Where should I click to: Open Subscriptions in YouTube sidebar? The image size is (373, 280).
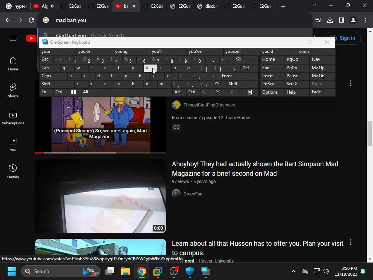[13, 118]
